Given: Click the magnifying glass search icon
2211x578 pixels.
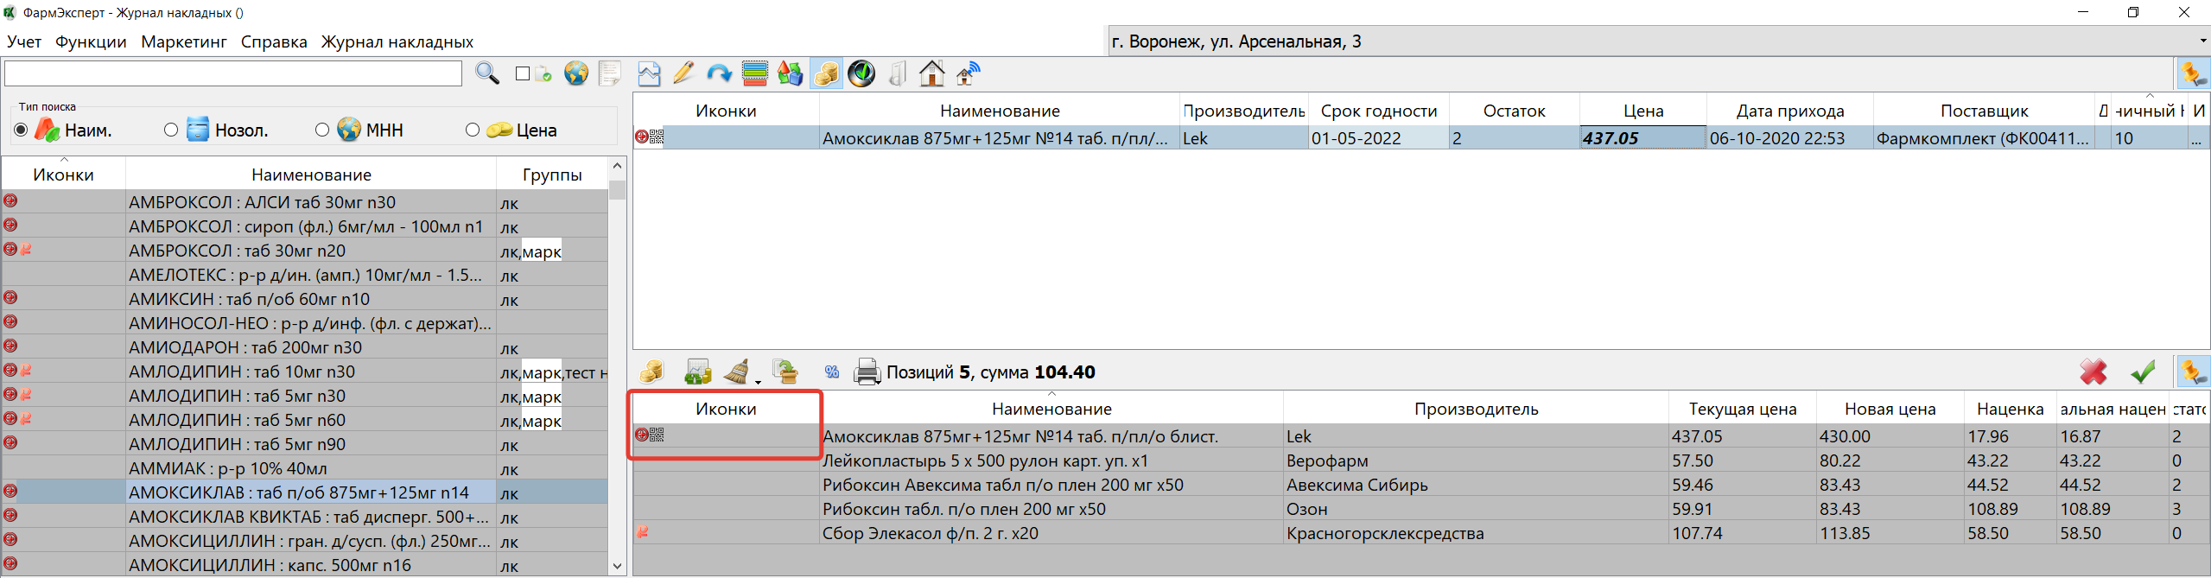Looking at the screenshot, I should tap(487, 74).
